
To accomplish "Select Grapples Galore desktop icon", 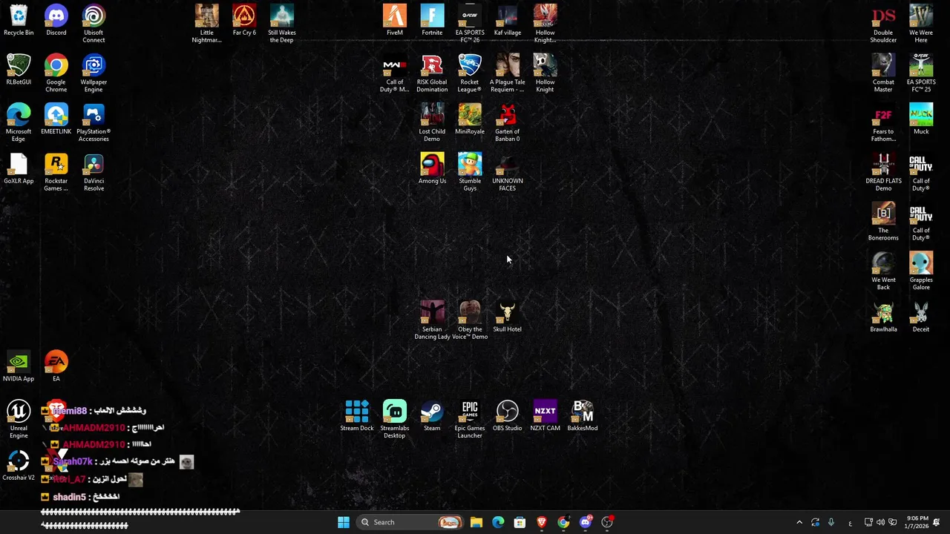I will point(921,271).
